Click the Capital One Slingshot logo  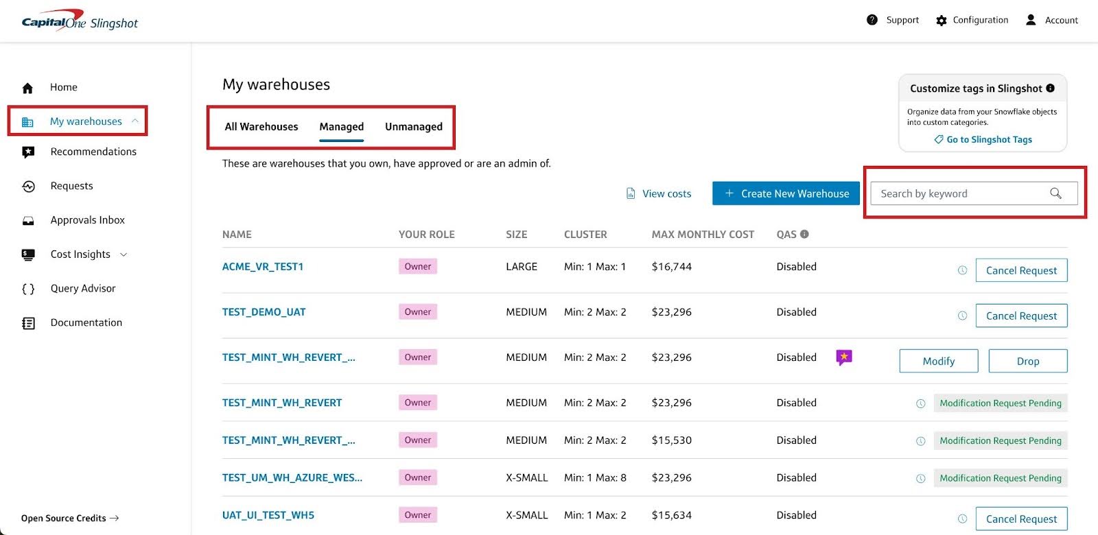click(80, 21)
